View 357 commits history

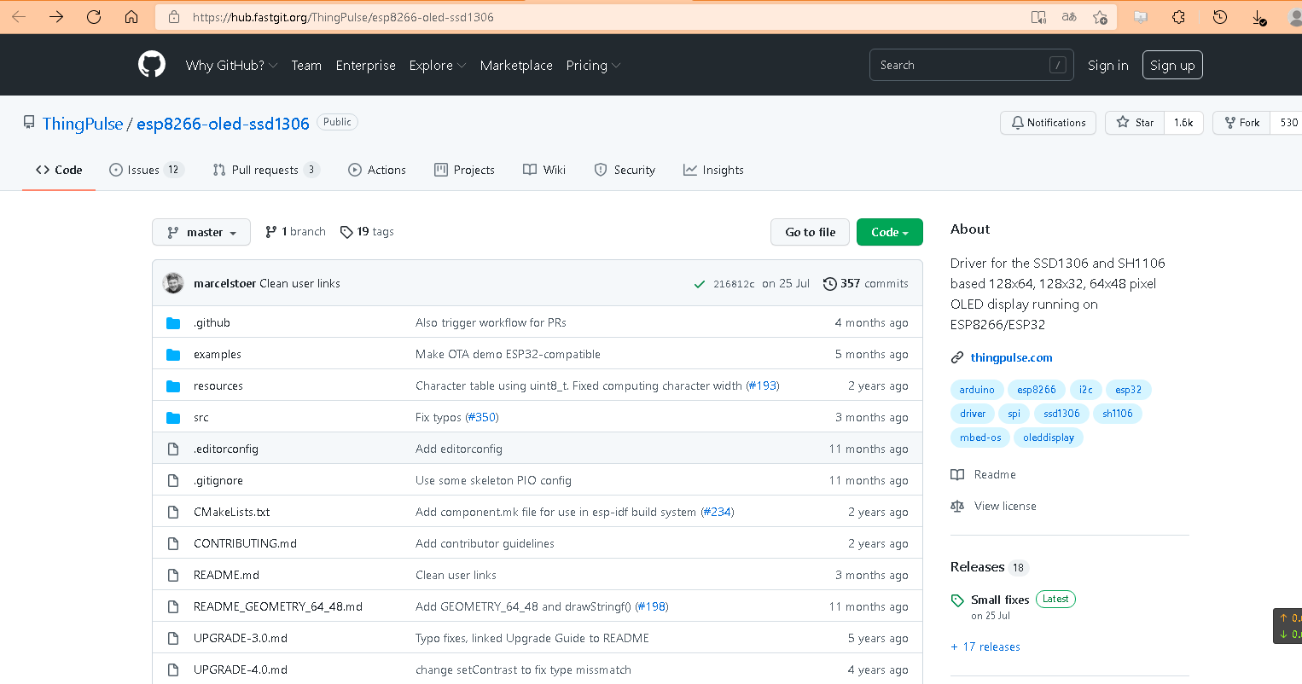coord(866,283)
